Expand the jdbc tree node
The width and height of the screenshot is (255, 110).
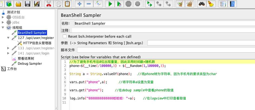point(3,22)
